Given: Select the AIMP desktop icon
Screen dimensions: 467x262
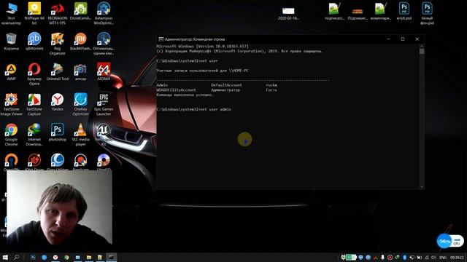Looking at the screenshot, I should [x=12, y=72].
